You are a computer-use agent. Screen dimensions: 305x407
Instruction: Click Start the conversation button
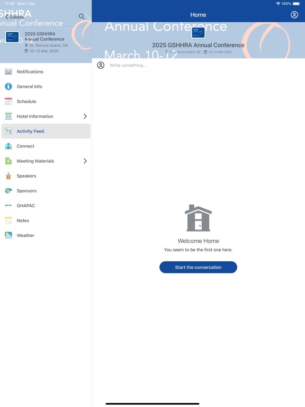(x=198, y=267)
